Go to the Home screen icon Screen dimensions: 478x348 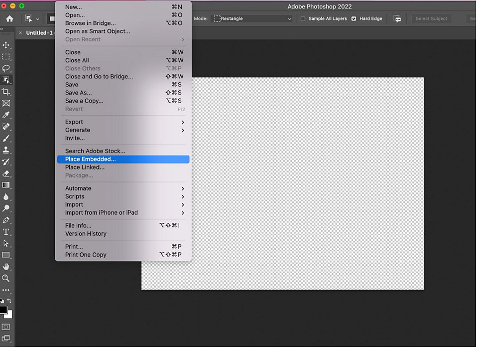click(10, 18)
